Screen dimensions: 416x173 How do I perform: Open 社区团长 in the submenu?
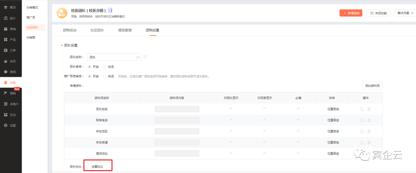point(35,27)
